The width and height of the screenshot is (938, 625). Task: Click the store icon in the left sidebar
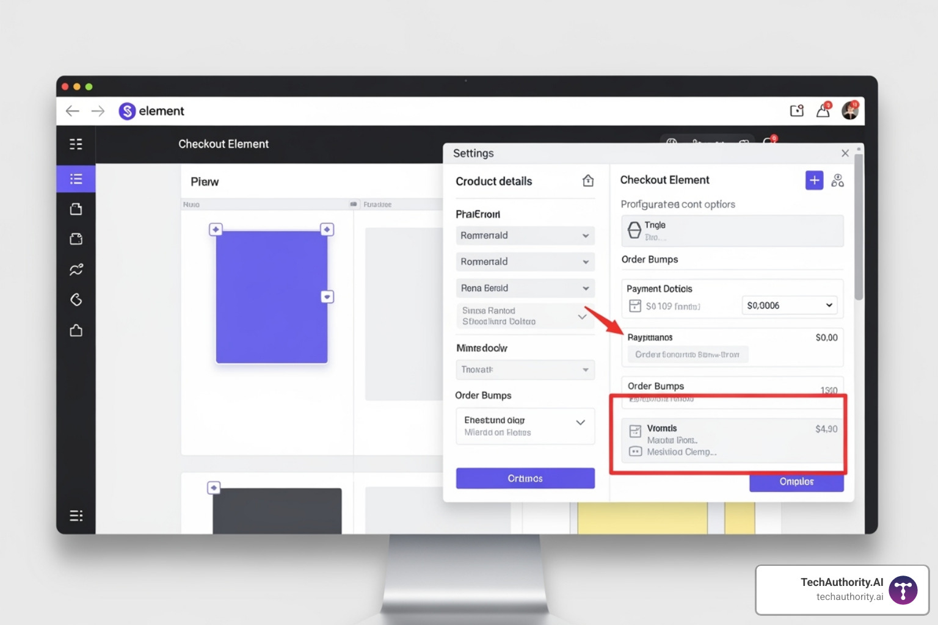(76, 330)
